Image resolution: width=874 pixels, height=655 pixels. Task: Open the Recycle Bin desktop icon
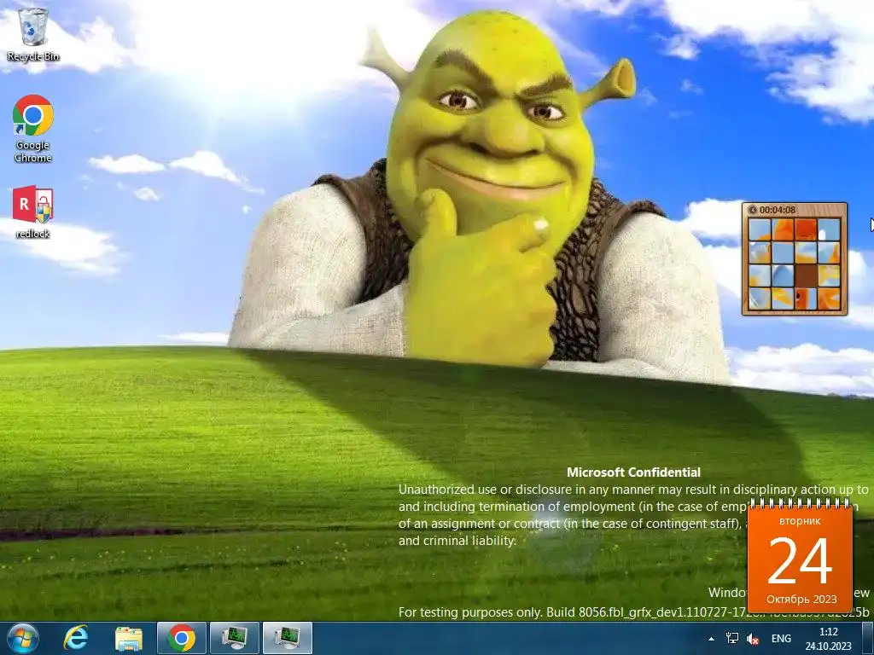pos(33,34)
